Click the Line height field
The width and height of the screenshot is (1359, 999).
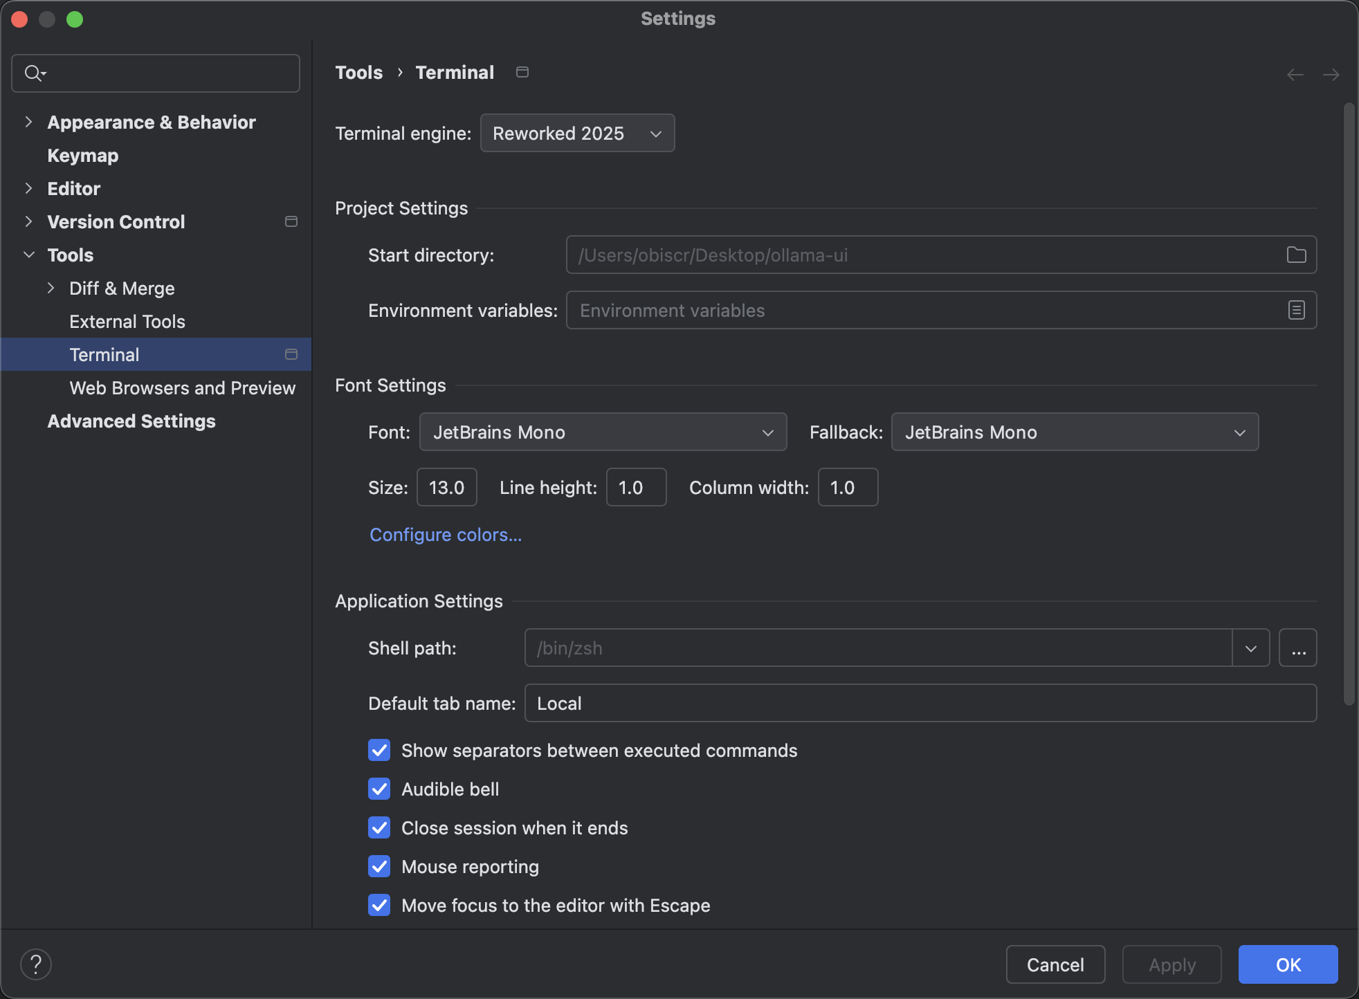point(637,487)
